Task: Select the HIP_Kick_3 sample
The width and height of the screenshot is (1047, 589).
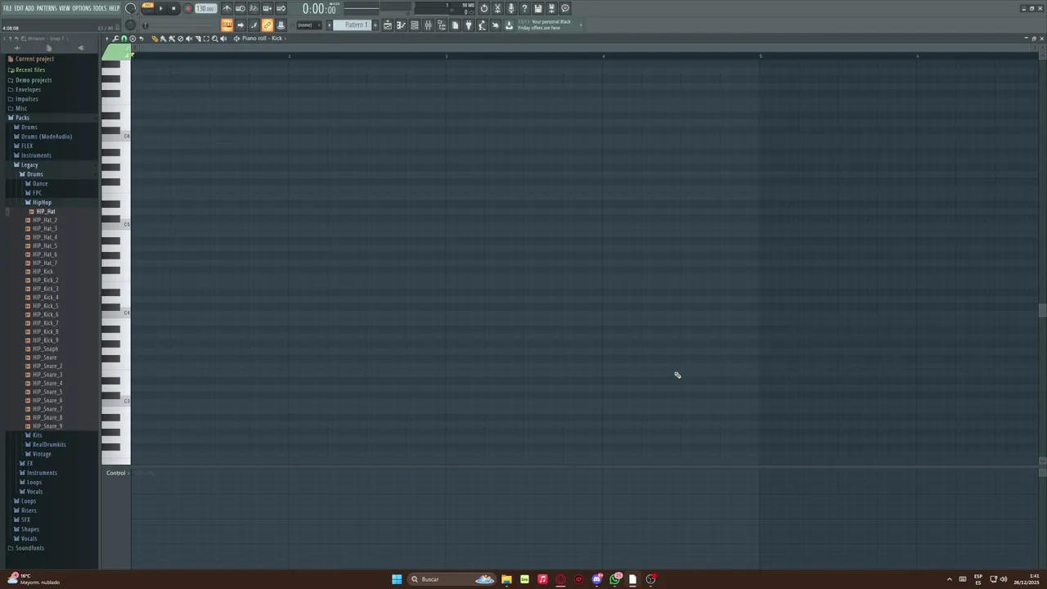Action: 45,289
